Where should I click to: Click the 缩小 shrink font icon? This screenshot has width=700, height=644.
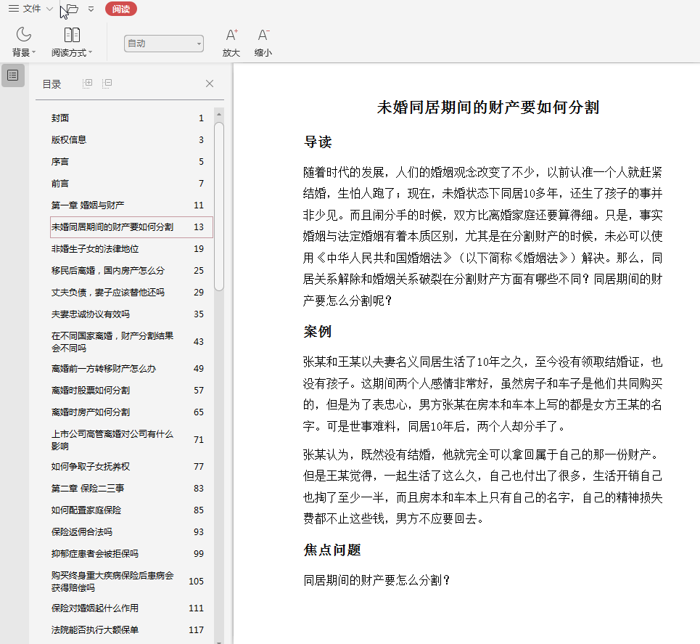263,35
